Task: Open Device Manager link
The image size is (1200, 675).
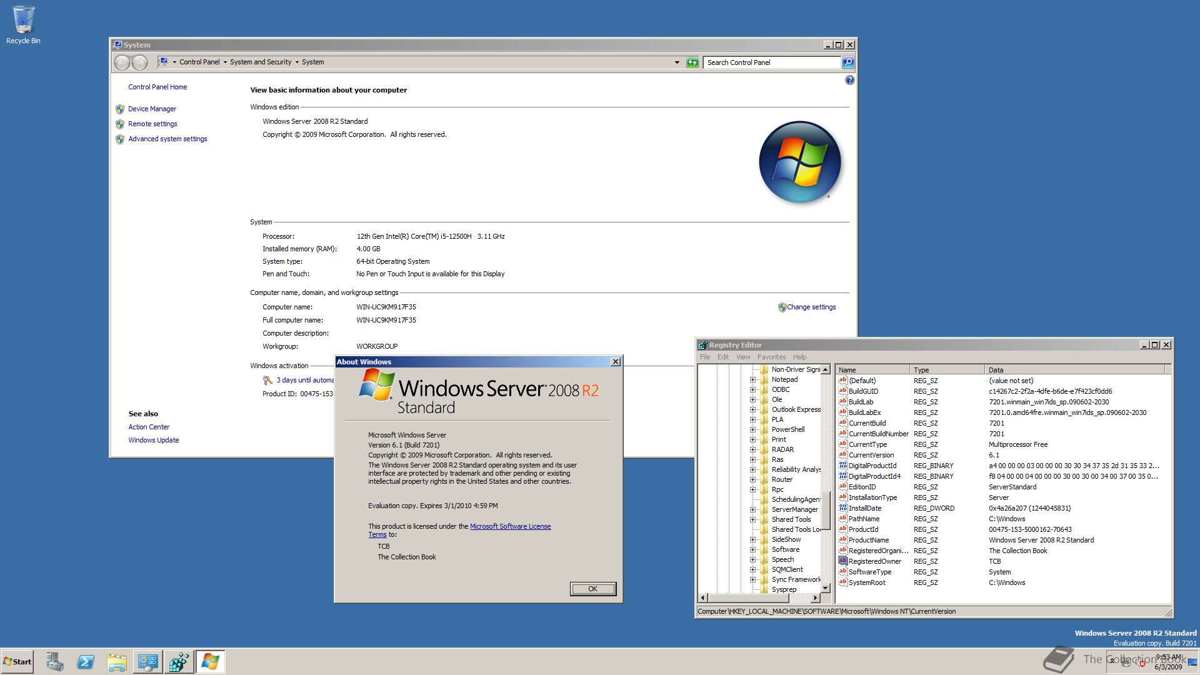Action: pyautogui.click(x=152, y=109)
